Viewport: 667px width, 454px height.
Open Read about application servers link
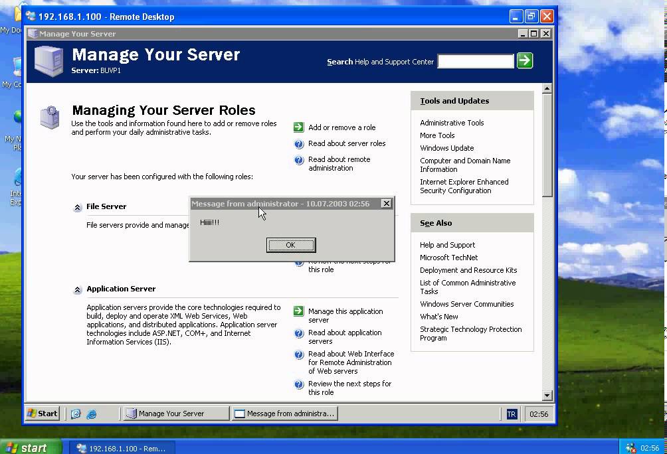[x=345, y=337]
